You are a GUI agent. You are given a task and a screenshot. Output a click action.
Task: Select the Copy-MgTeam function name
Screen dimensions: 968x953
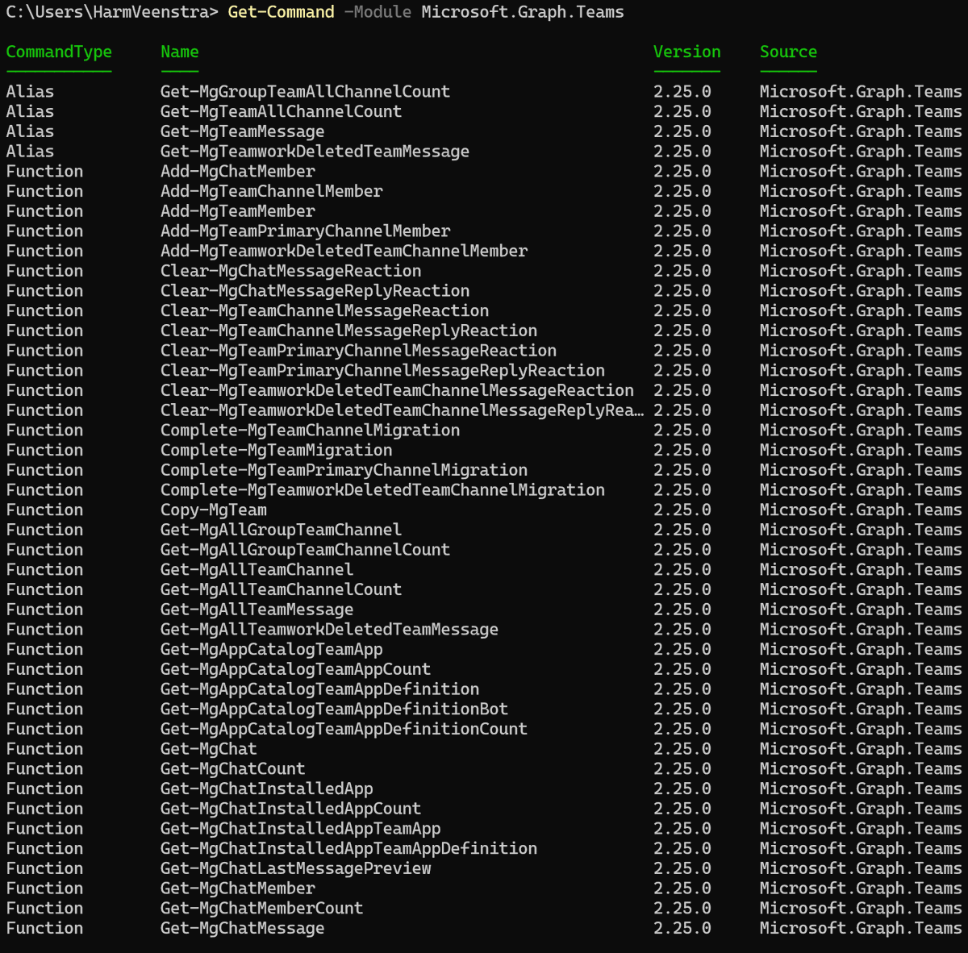[x=214, y=510]
